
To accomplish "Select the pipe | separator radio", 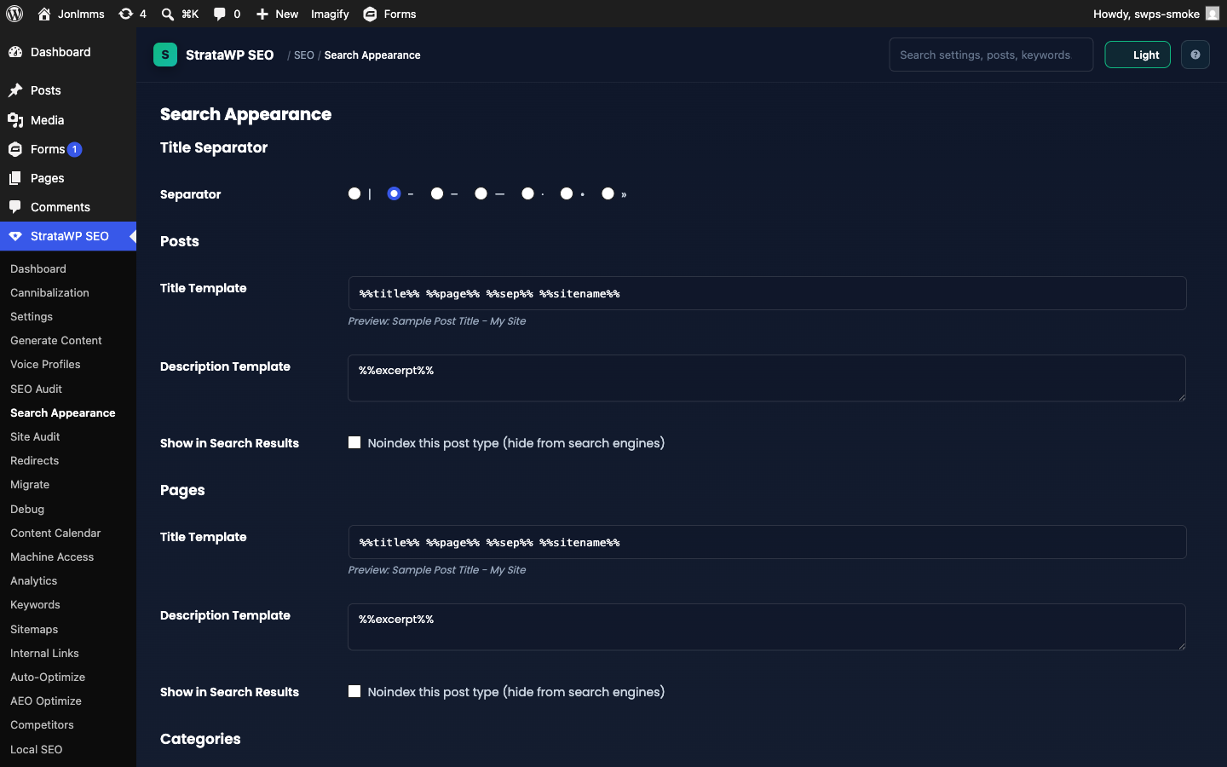I will pyautogui.click(x=354, y=193).
